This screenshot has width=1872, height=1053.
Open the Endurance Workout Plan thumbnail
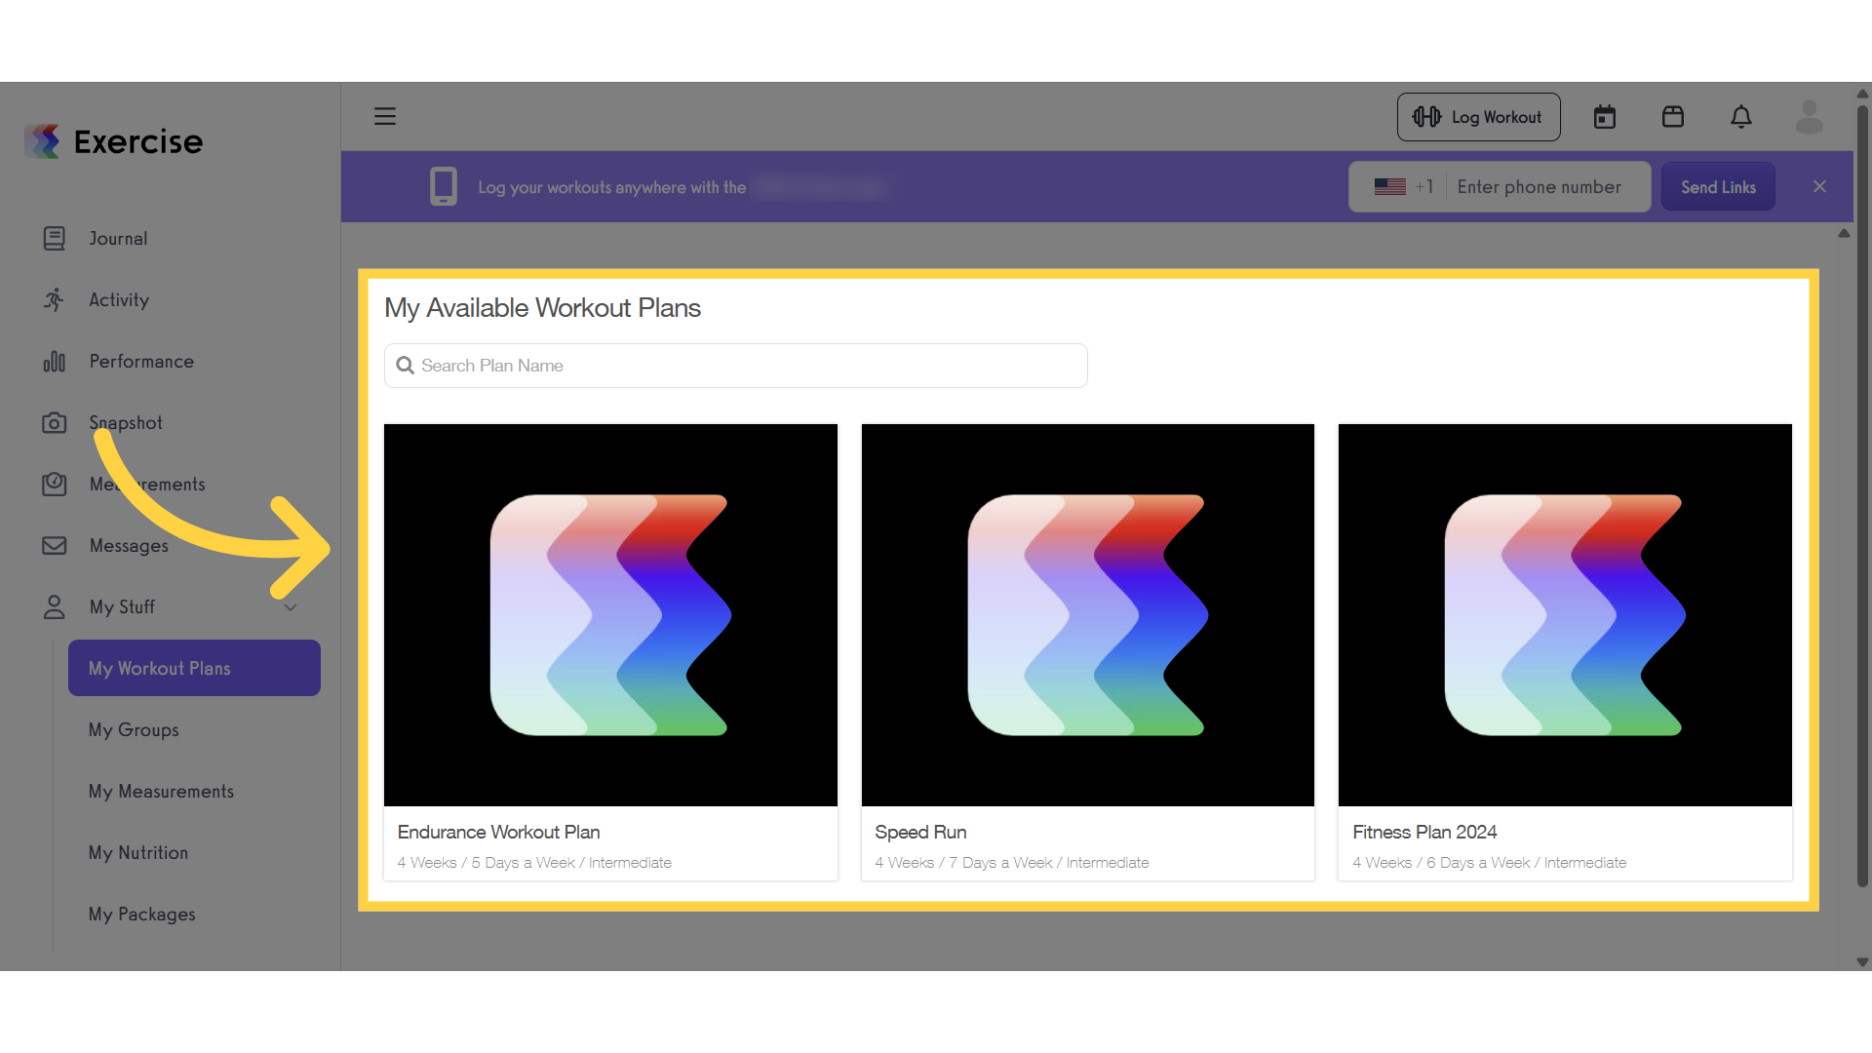[x=610, y=615]
